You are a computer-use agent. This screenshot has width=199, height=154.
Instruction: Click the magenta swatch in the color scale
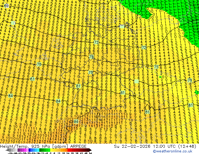coord(25,150)
